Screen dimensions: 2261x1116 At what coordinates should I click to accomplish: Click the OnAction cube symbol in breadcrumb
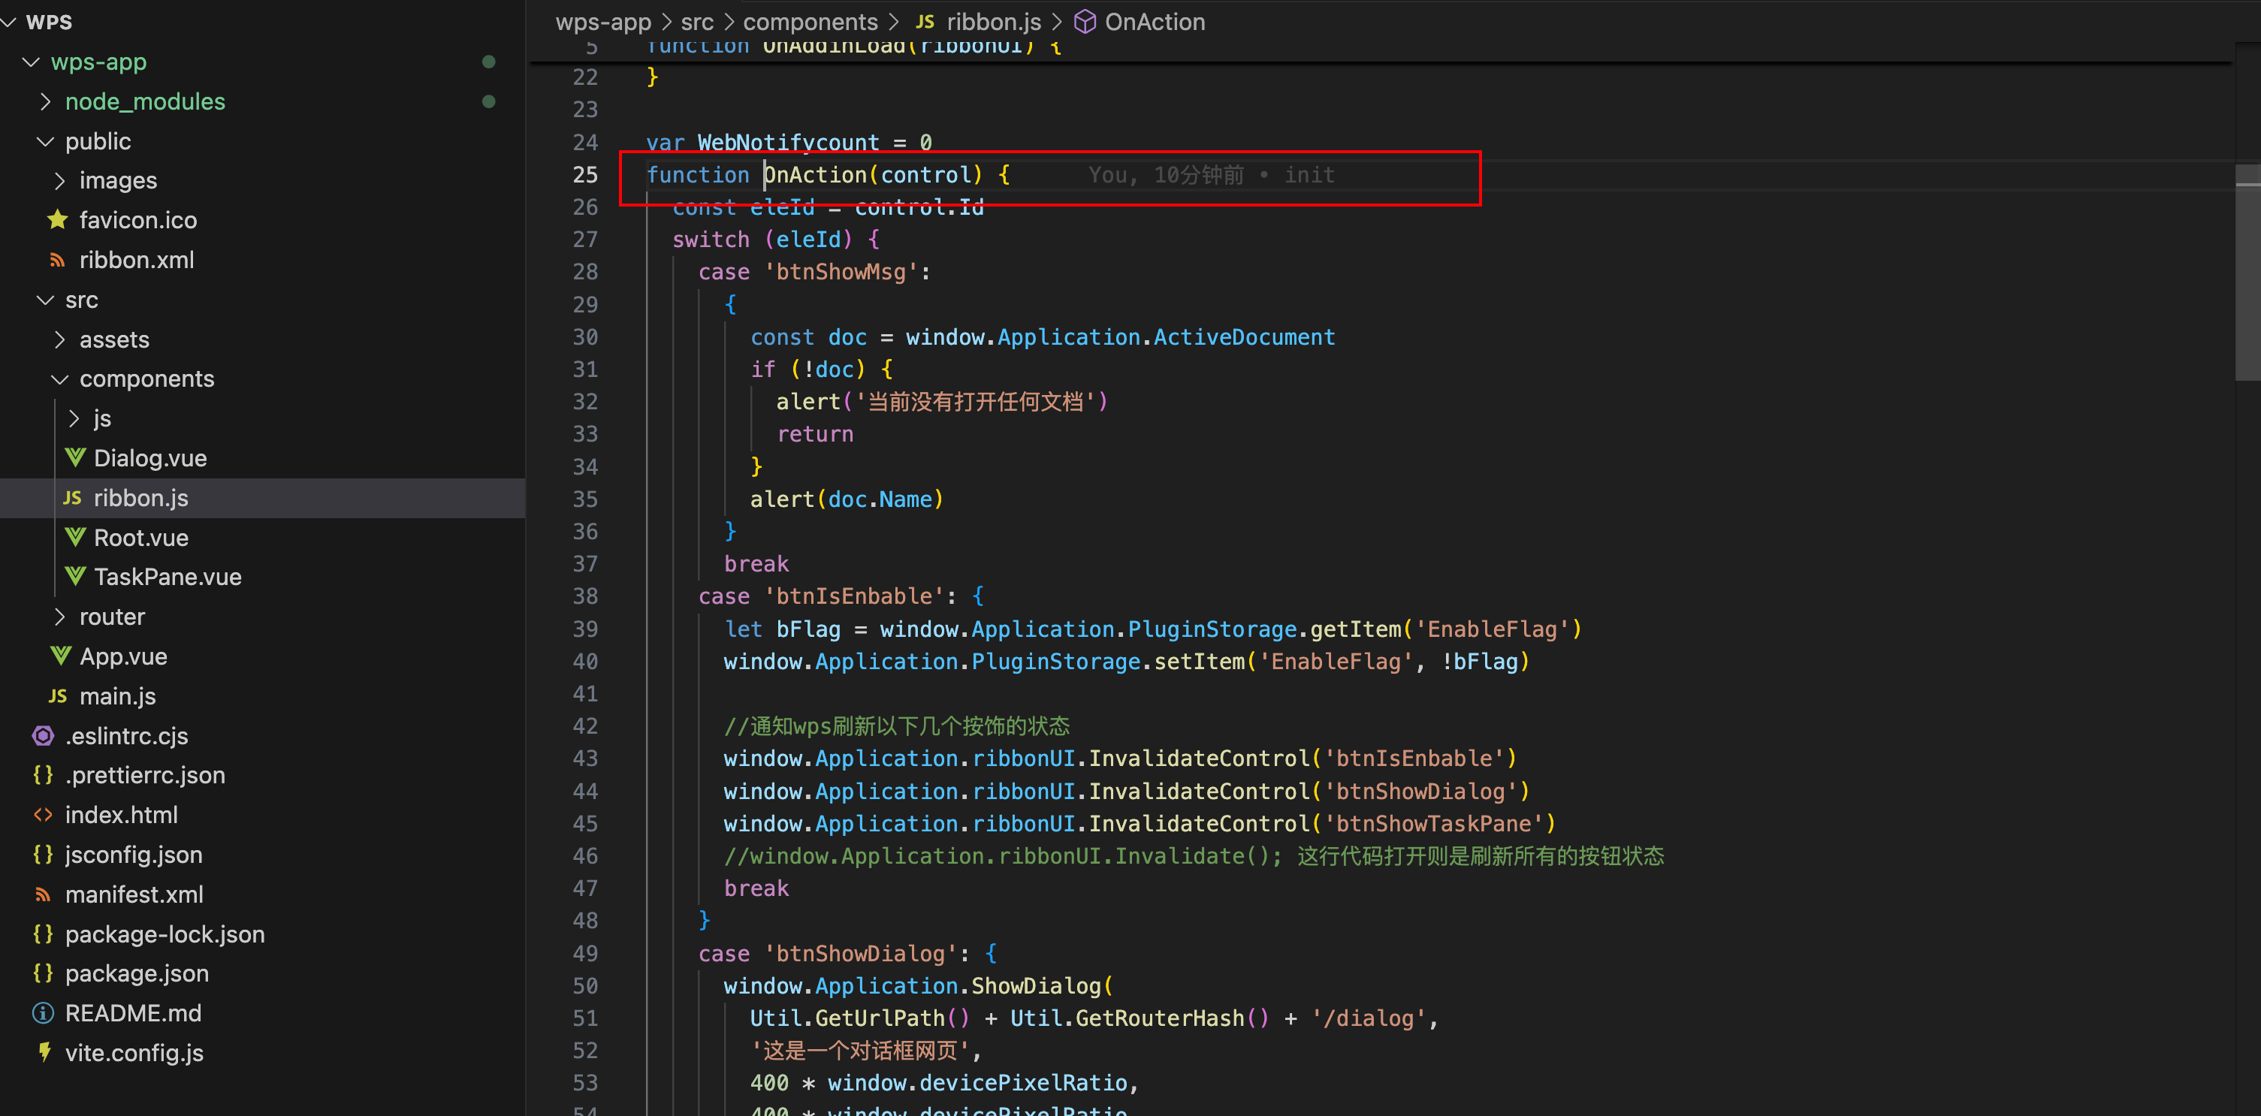[1085, 22]
